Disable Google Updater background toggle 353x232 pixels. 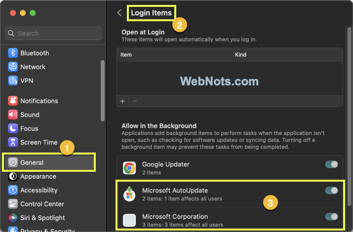(x=331, y=164)
